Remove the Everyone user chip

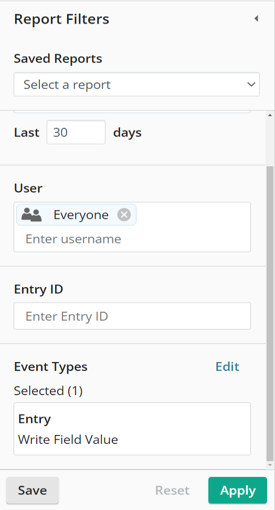124,215
